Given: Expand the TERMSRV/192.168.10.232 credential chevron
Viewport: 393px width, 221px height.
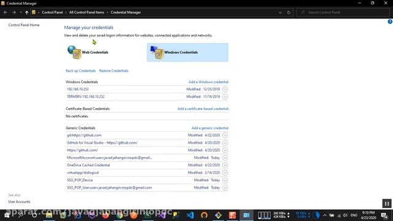Looking at the screenshot, I should click(225, 97).
